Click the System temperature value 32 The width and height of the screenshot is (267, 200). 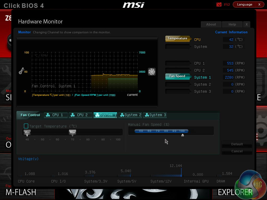point(231,47)
